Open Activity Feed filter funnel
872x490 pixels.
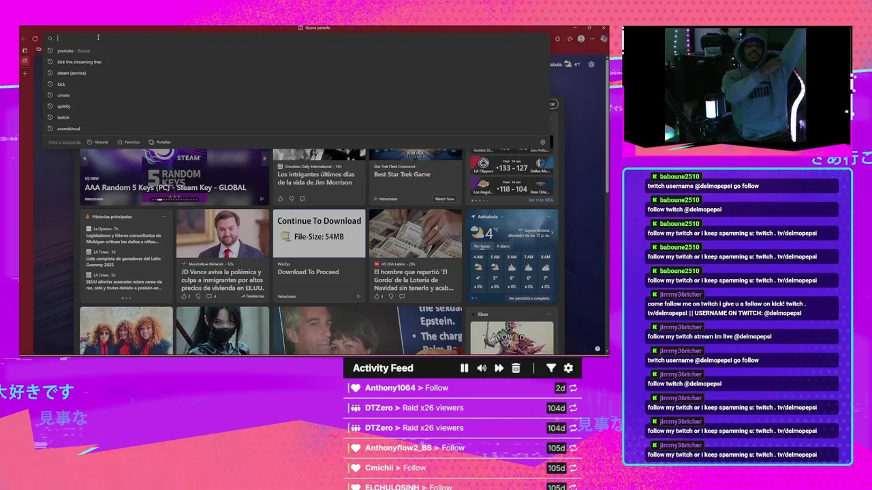(551, 368)
